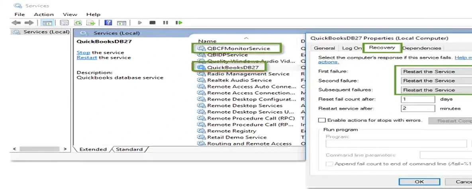472x189 pixels.
Task: Click the Program path input field
Action: coord(396,144)
